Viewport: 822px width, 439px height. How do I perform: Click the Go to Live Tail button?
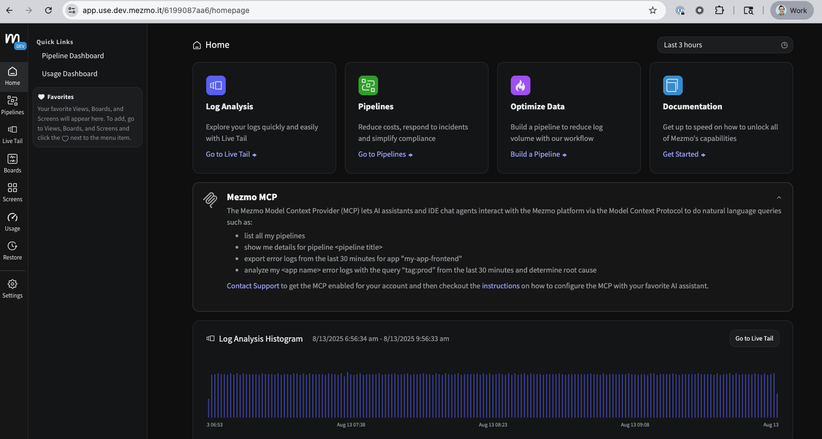click(x=755, y=338)
